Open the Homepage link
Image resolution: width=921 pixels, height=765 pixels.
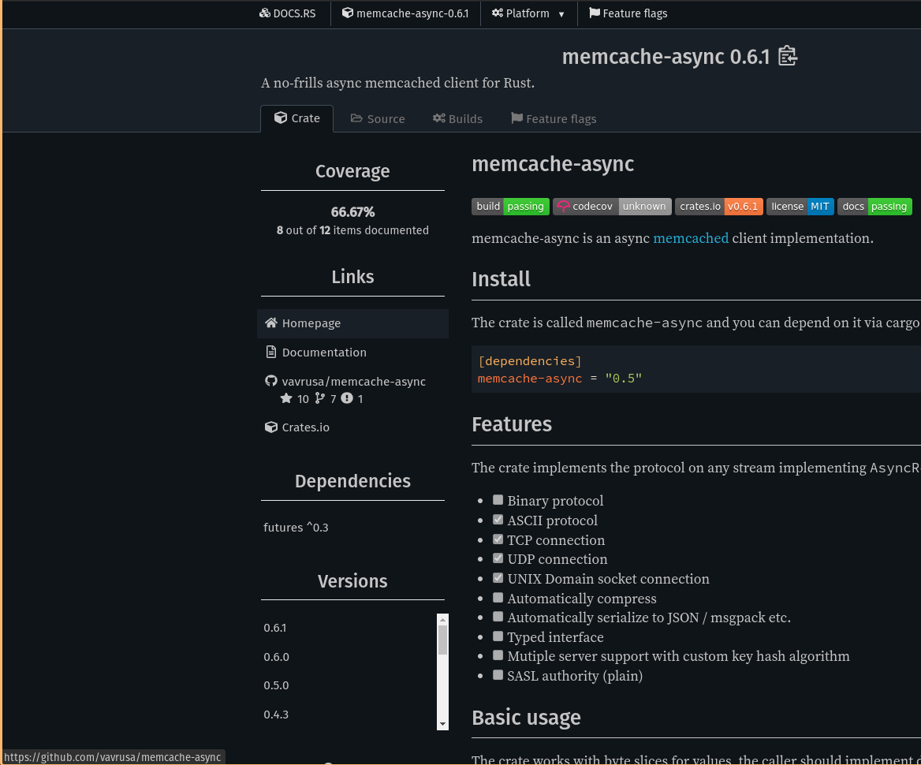pyautogui.click(x=353, y=323)
